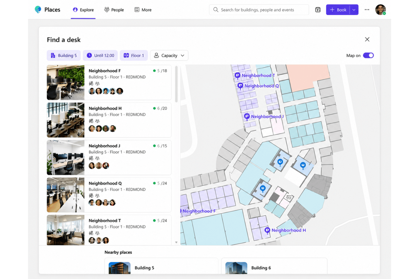Click the 6 /15 availability for Neighborhood J

coord(160,146)
